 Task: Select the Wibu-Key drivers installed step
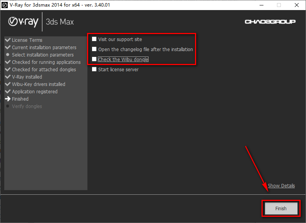coord(38,84)
